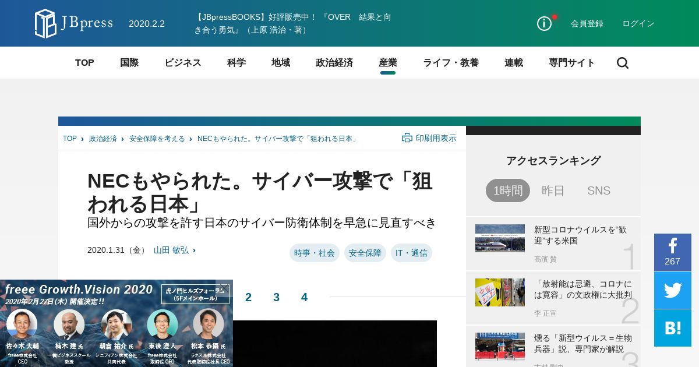Image resolution: width=699 pixels, height=367 pixels.
Task: Click the article title breadcrumb link
Action: point(278,139)
